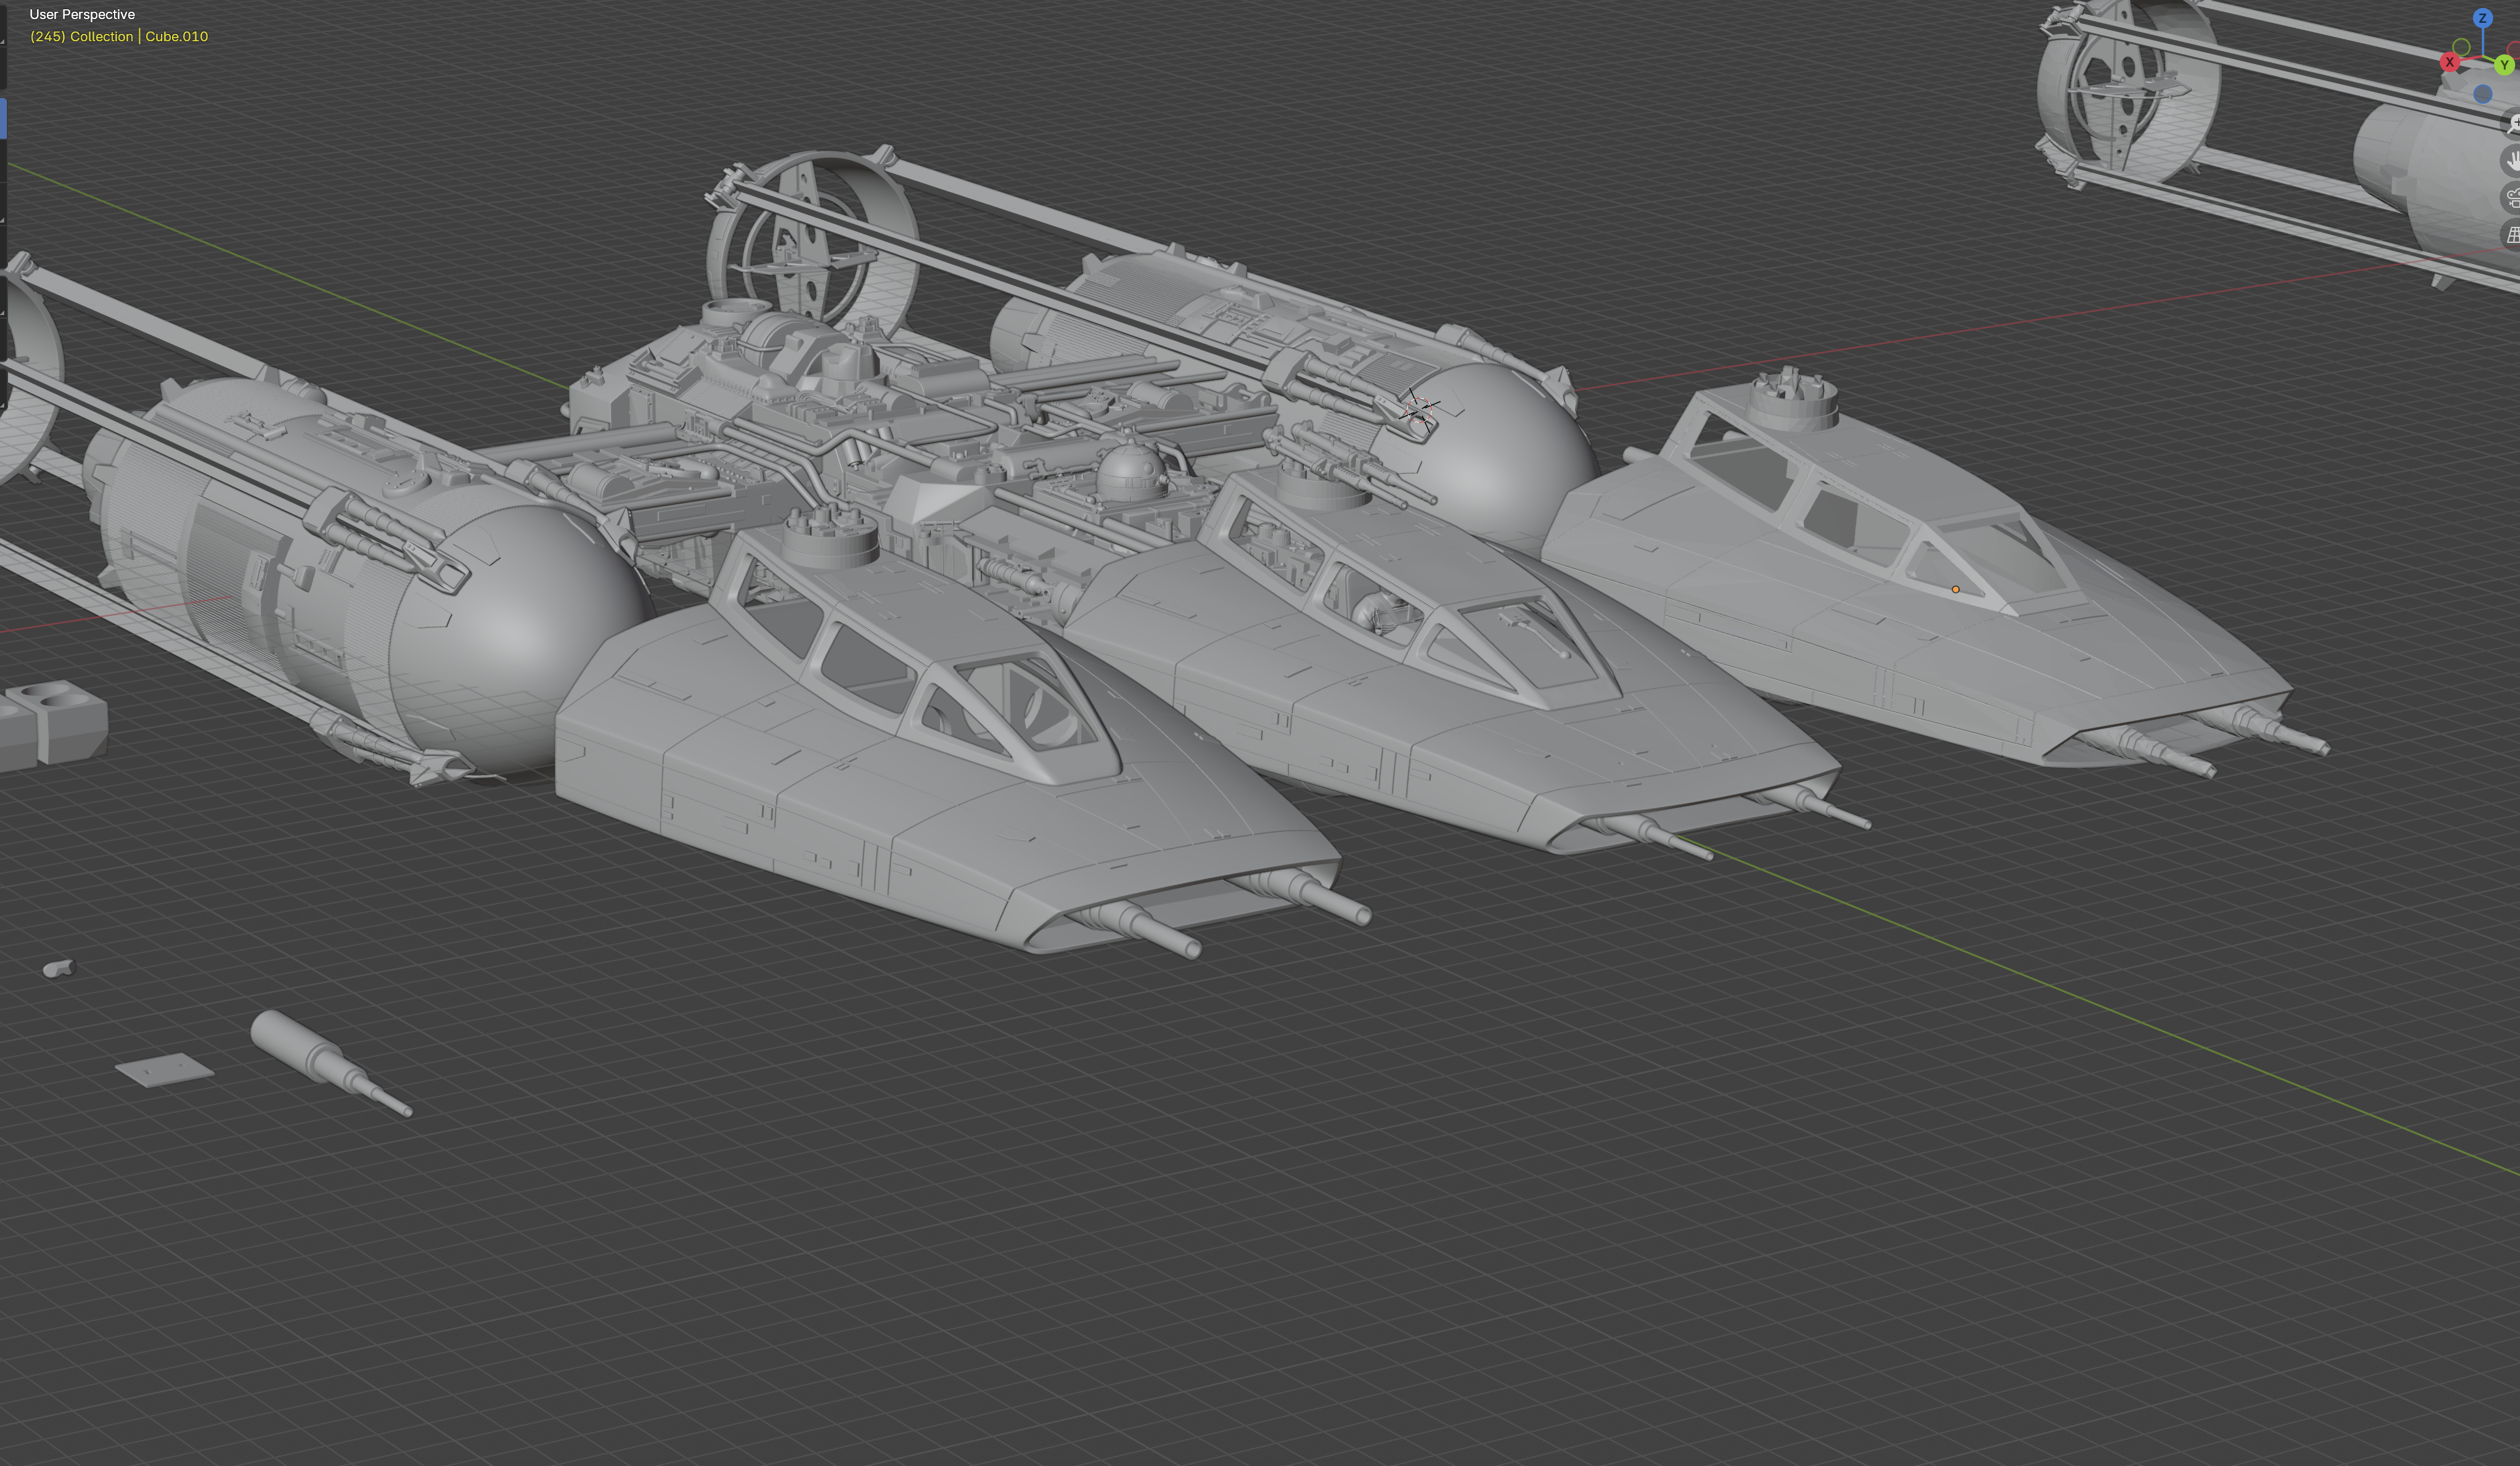Toggle perspective/orthographic grid button

(x=2511, y=234)
